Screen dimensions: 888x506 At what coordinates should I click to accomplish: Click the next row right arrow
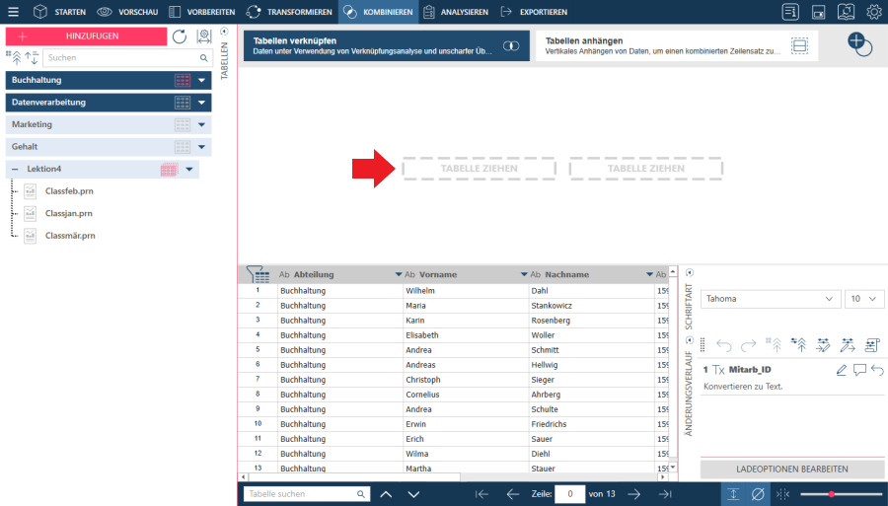[x=634, y=494]
